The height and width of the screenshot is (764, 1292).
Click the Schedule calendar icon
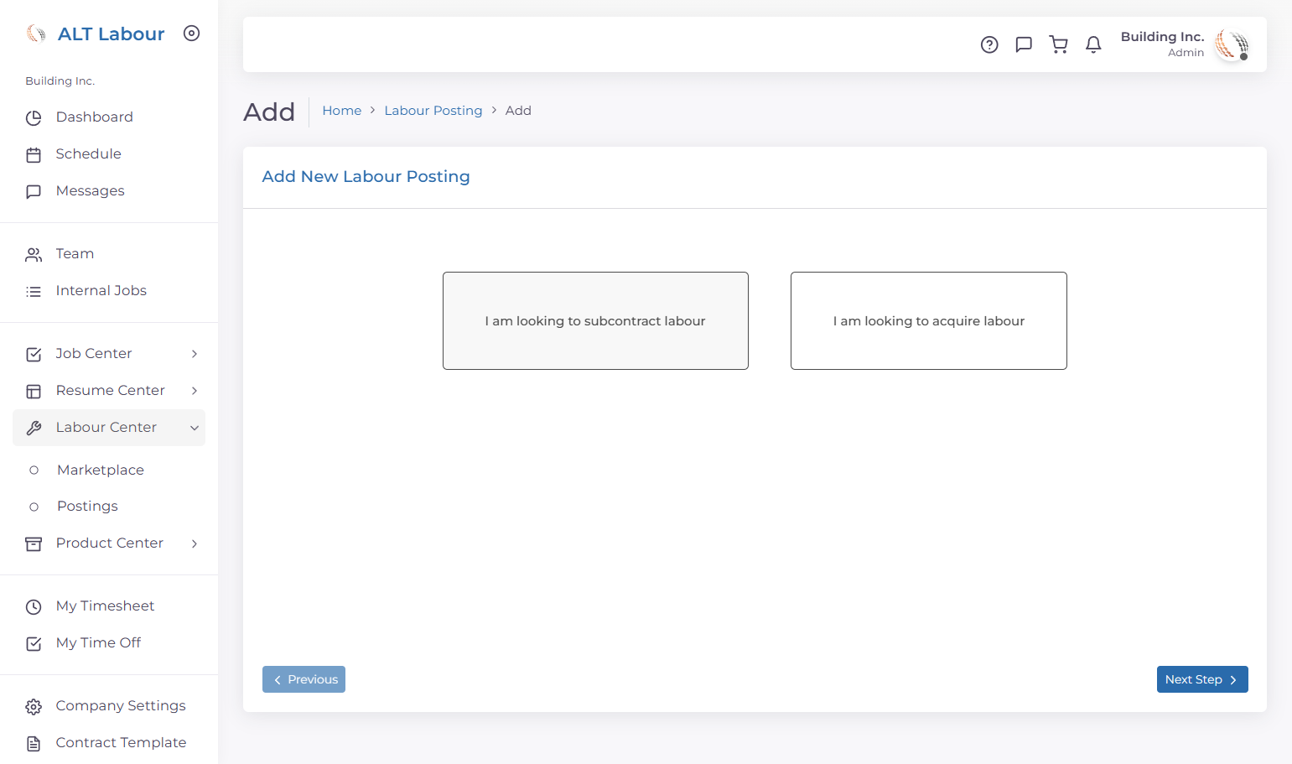pos(34,155)
